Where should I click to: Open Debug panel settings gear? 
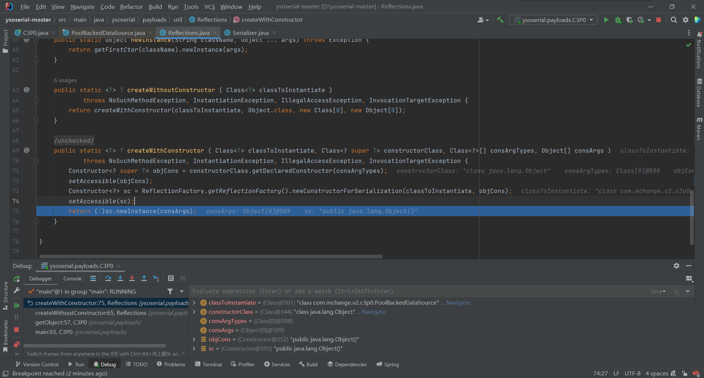(x=676, y=266)
